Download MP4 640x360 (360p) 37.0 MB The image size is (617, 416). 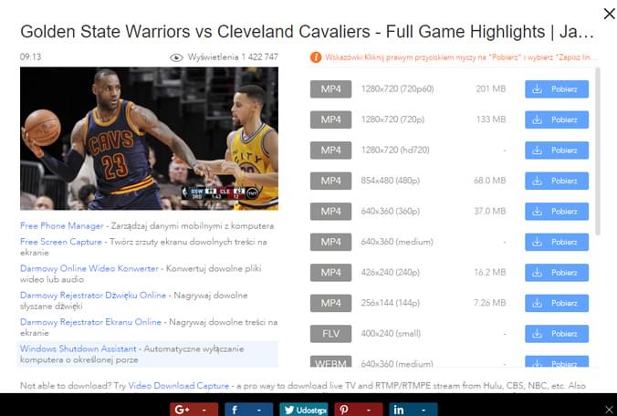pos(557,212)
